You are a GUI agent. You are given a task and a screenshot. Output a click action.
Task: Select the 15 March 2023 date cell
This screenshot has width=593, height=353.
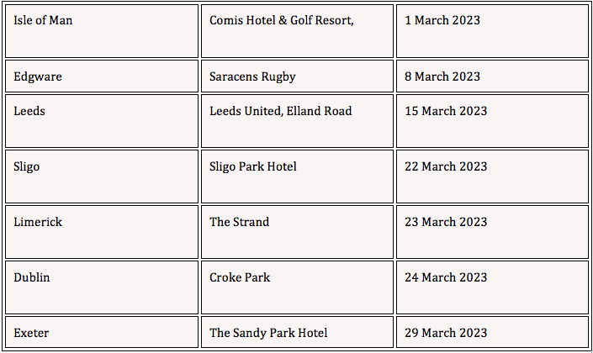[492, 121]
